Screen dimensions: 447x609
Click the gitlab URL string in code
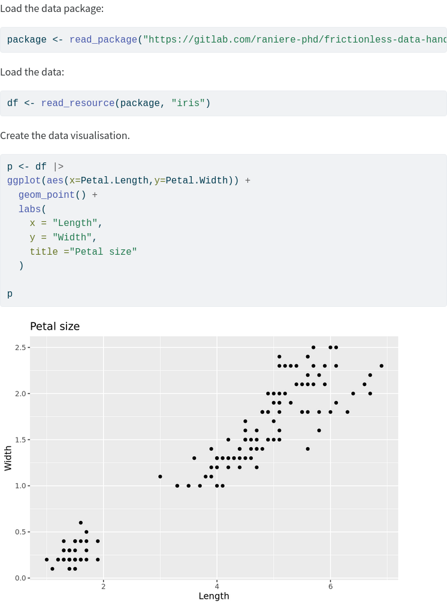(x=295, y=40)
